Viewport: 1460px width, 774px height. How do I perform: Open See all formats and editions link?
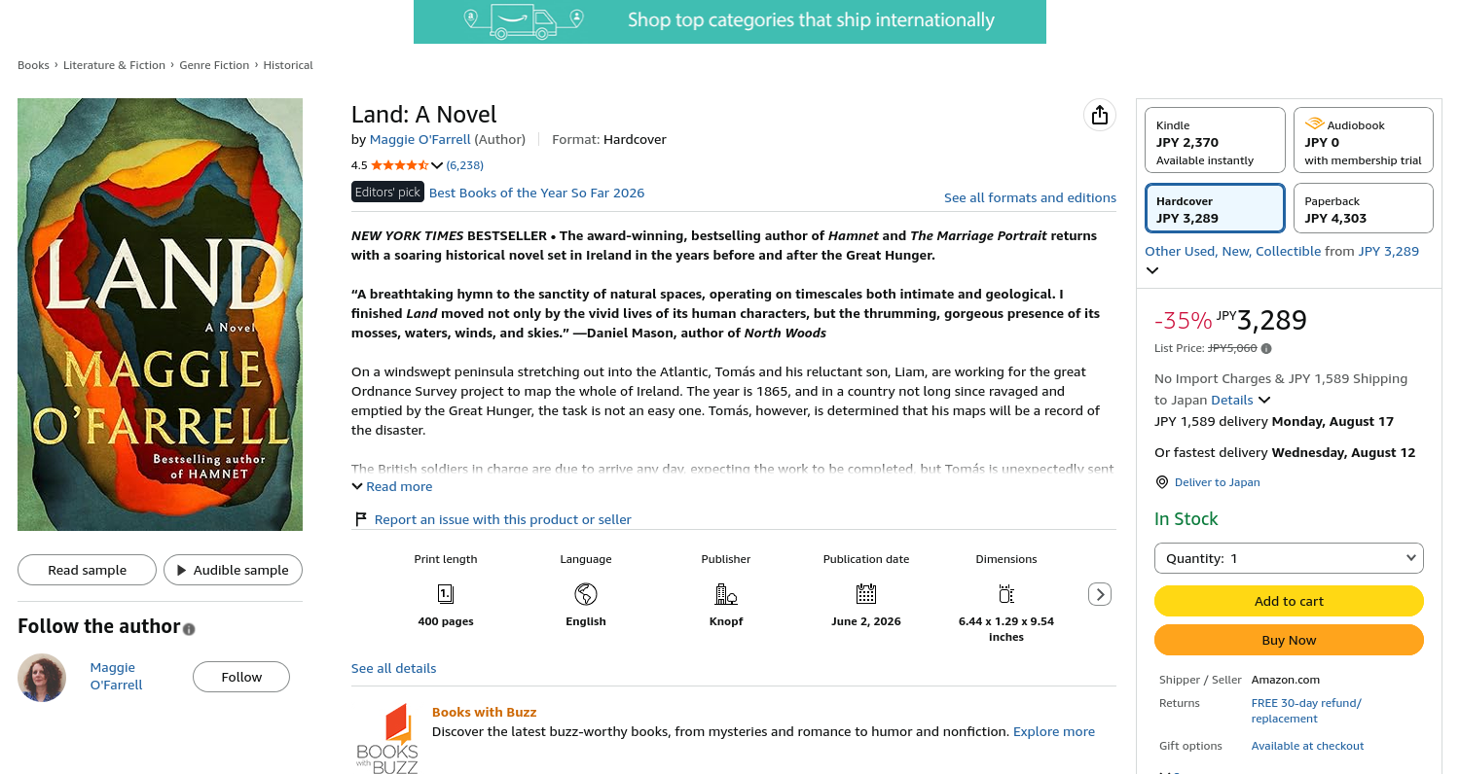1030,197
